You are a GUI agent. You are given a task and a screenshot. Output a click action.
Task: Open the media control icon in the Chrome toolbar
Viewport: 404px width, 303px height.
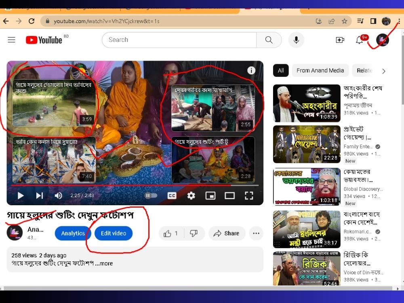pyautogui.click(x=360, y=21)
